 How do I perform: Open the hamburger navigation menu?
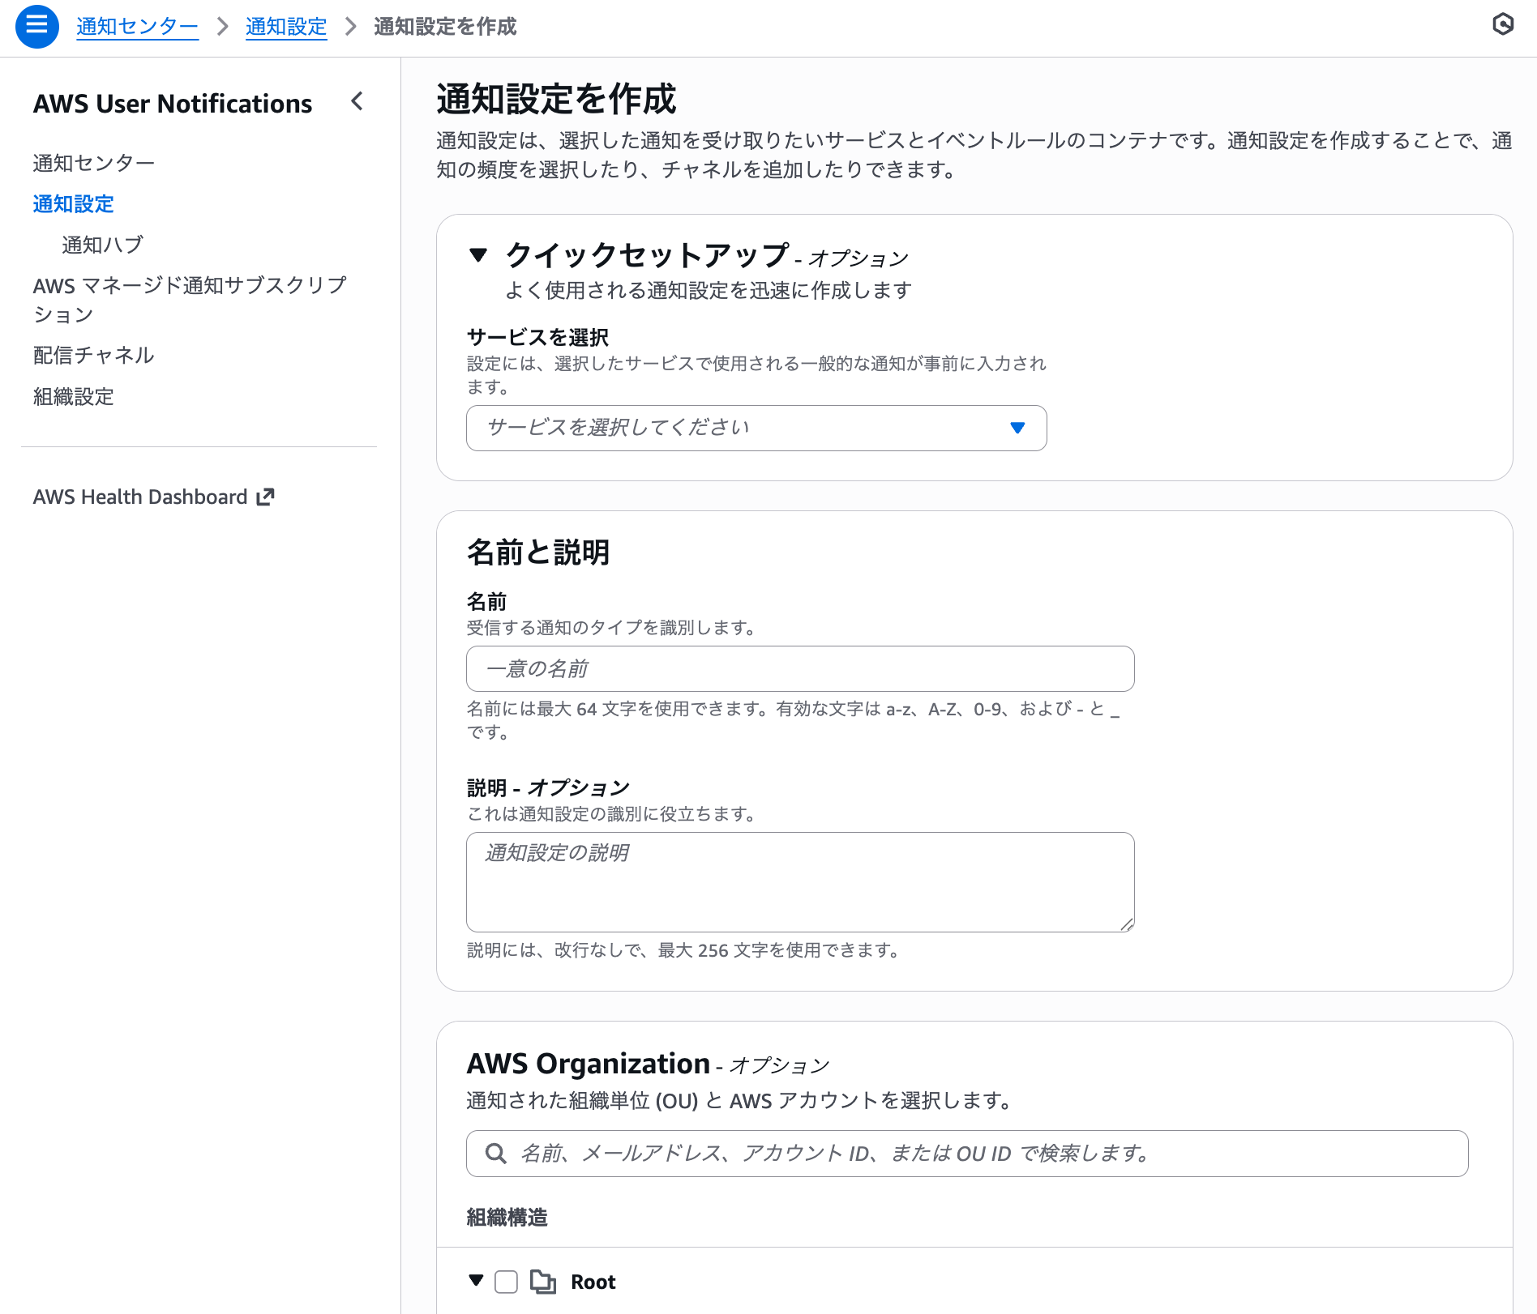click(36, 25)
